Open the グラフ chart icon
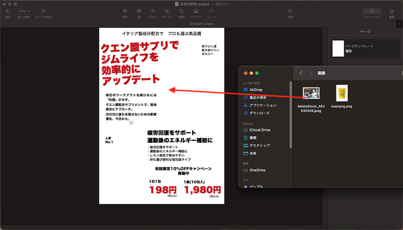403x230 pixels. point(153,11)
